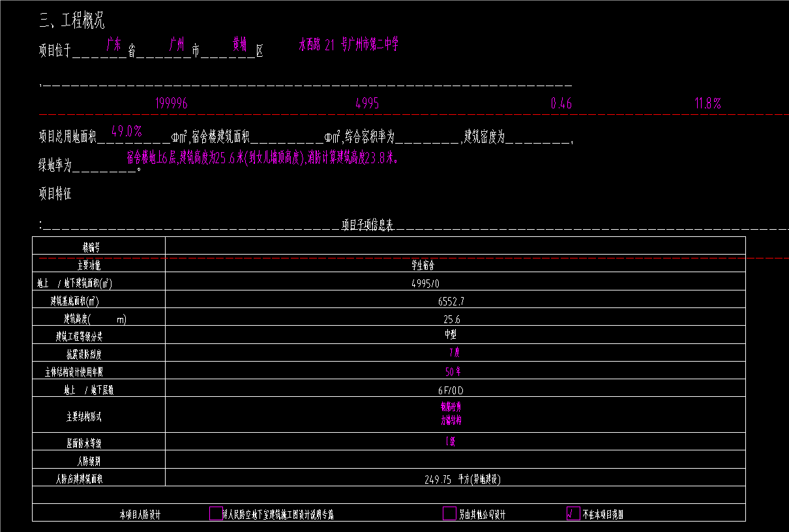Screen dimensions: 789x532
Task: Select the district value 黄埔
Action: pos(240,44)
